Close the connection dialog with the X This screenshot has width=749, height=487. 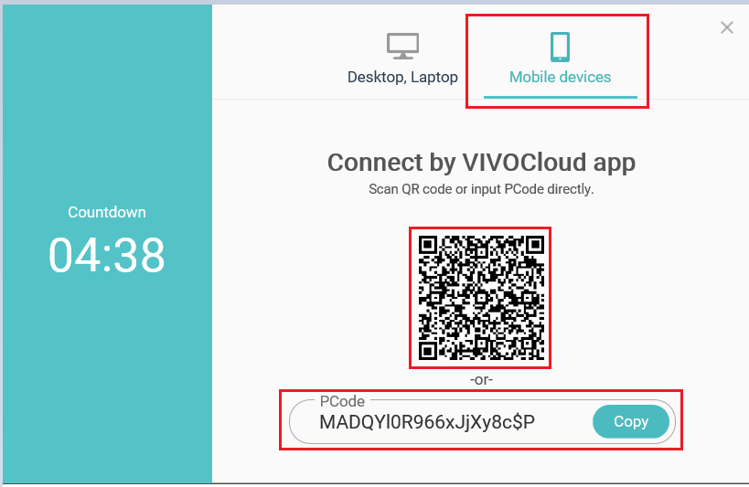tap(726, 27)
